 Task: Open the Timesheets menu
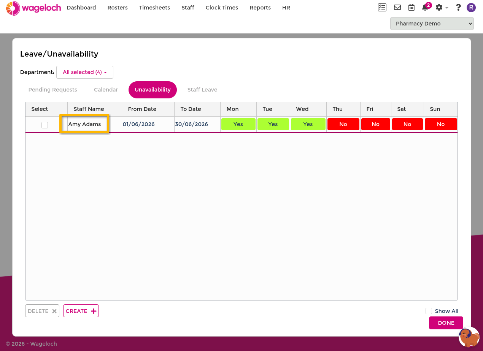[154, 8]
